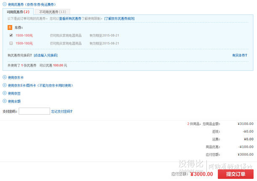
Task: Click 忘记支付密码? link
Action: click(x=62, y=111)
